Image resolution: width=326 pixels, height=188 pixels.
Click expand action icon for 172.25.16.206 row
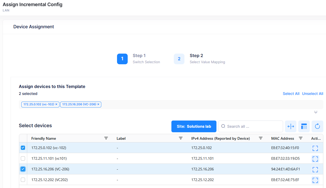tap(315, 169)
